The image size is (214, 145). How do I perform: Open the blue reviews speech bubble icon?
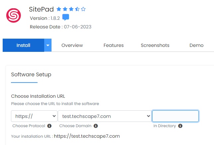pyautogui.click(x=66, y=17)
